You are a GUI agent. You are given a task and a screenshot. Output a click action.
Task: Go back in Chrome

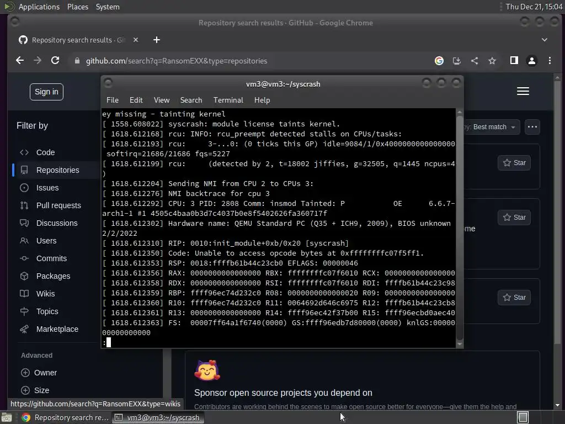(20, 61)
